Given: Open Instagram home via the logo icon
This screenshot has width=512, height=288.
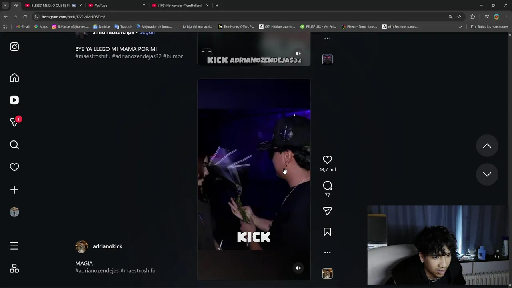Looking at the screenshot, I should point(14,47).
